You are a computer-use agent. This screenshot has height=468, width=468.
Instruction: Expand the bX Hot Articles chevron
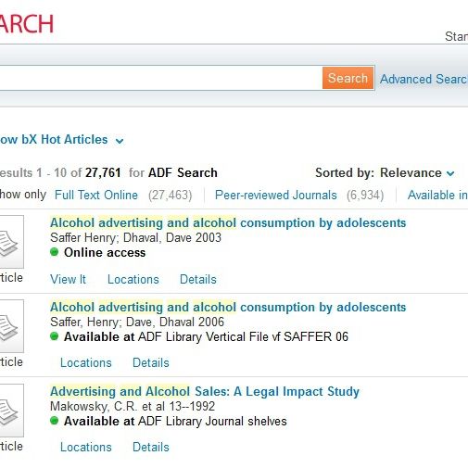pyautogui.click(x=120, y=141)
